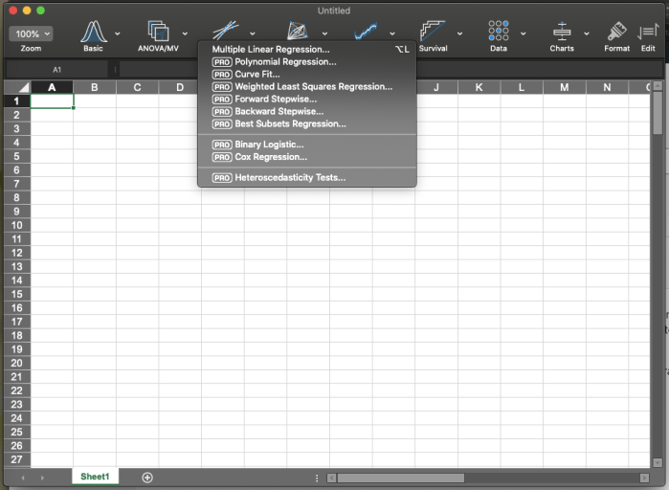669x490 pixels.
Task: Select column B header
Action: tap(95, 88)
